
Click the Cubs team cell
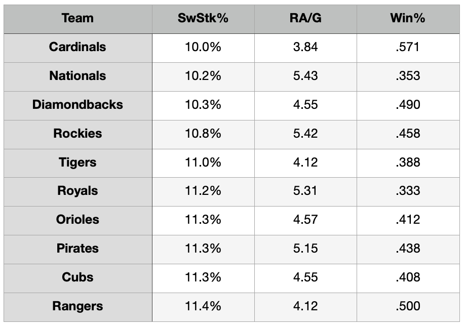77,277
